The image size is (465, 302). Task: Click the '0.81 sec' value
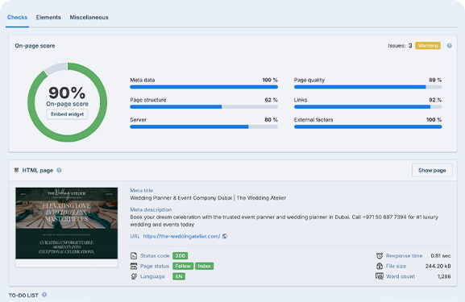(441, 256)
